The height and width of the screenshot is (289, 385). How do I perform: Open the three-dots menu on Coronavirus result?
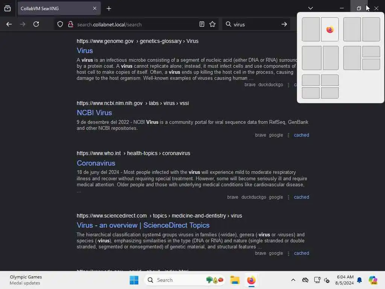coord(288,197)
